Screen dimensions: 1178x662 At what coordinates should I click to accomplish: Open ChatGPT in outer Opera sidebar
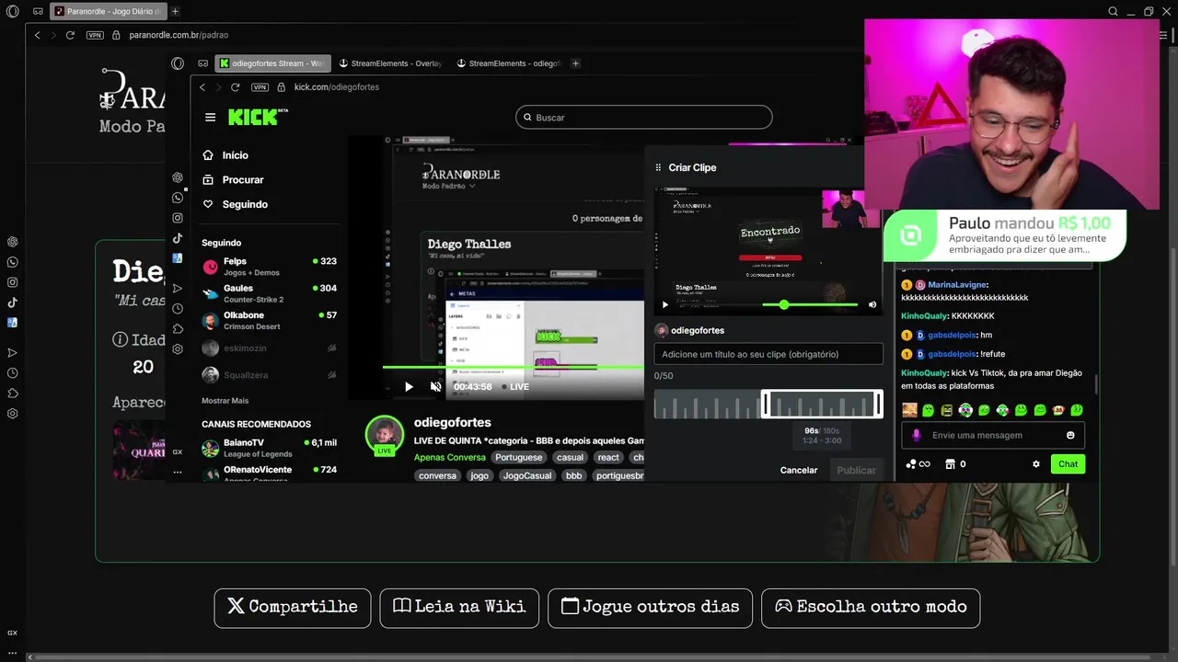[13, 242]
